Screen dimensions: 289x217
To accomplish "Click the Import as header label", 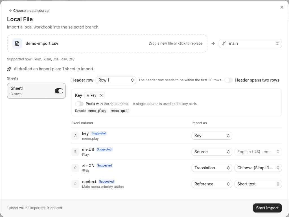I will [199, 123].
